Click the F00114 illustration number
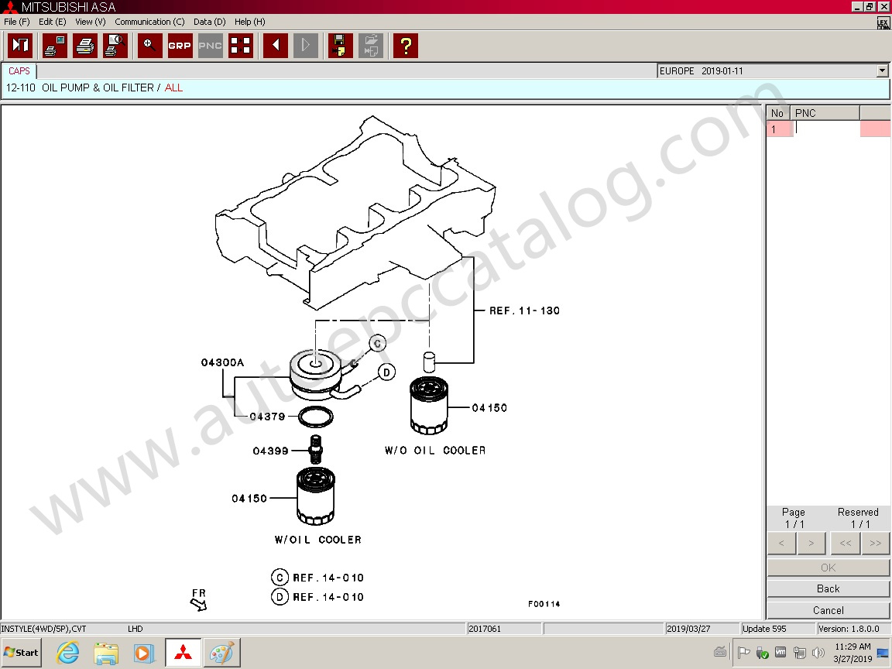The height and width of the screenshot is (669, 892). pos(544,604)
